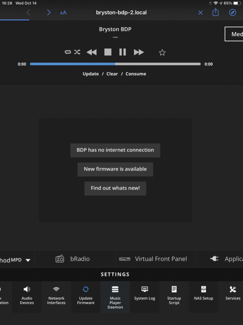Click the playback progress bar
Screen dimensions: 243x325
point(115,64)
